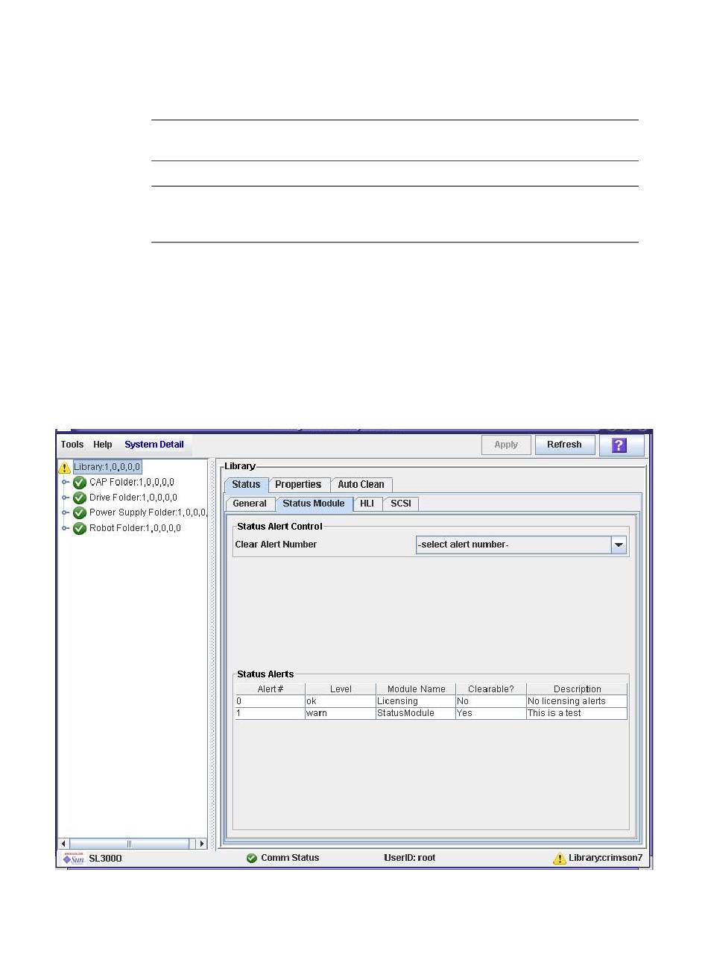This screenshot has width=708, height=969.
Task: Open the Help menu
Action: click(103, 445)
